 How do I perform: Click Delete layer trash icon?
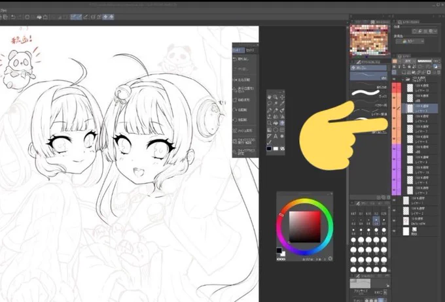click(438, 73)
